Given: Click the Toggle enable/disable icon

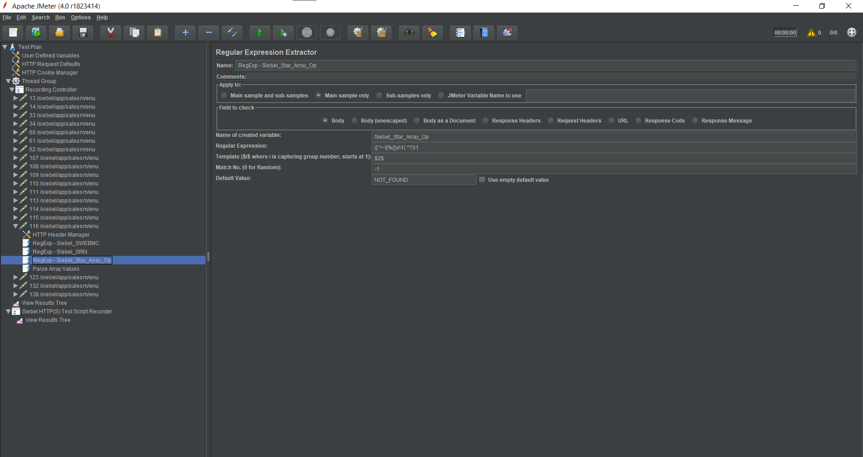Looking at the screenshot, I should pos(232,32).
